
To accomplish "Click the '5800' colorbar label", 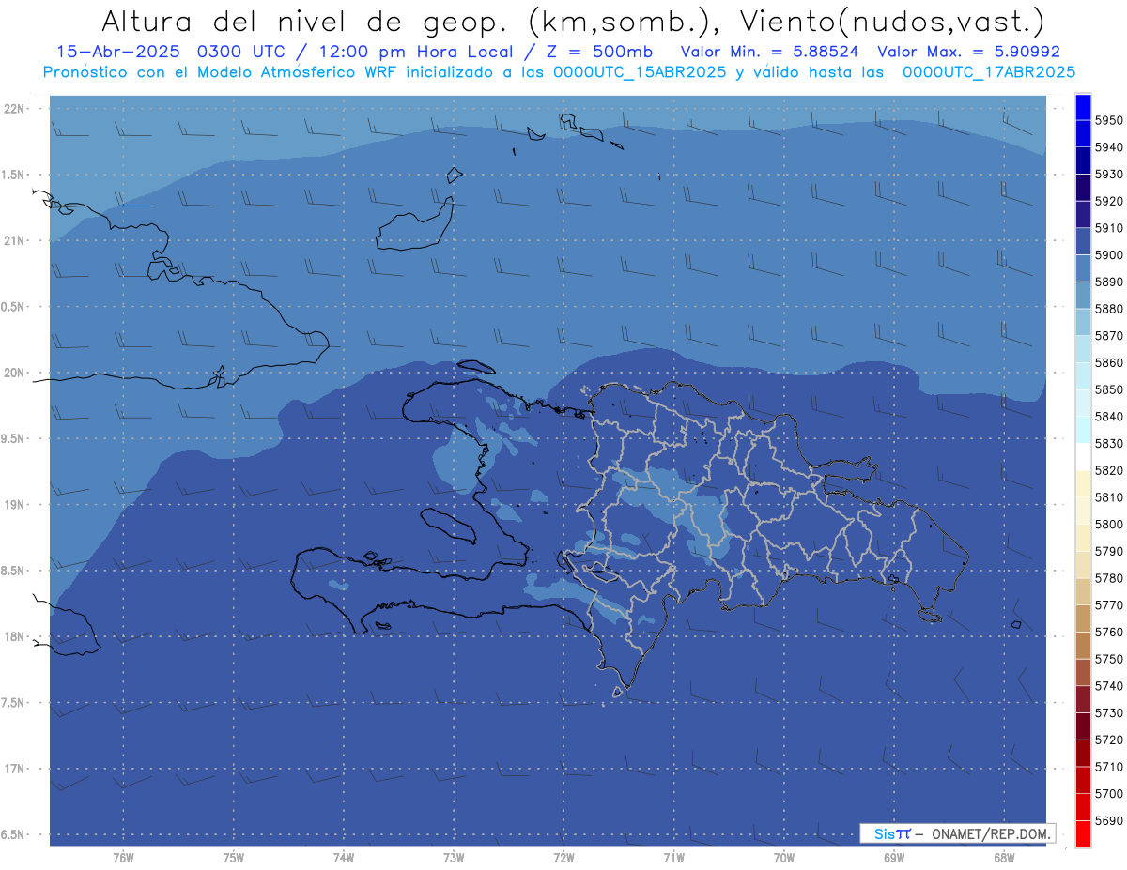I will 1108,525.
